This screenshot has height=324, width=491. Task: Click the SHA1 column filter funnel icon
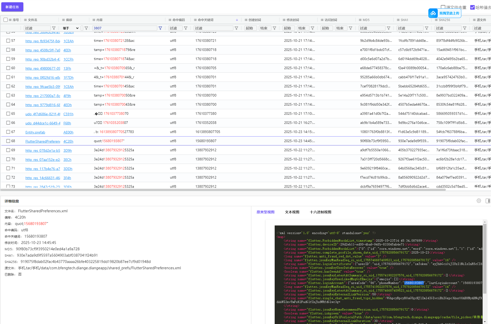[427, 28]
